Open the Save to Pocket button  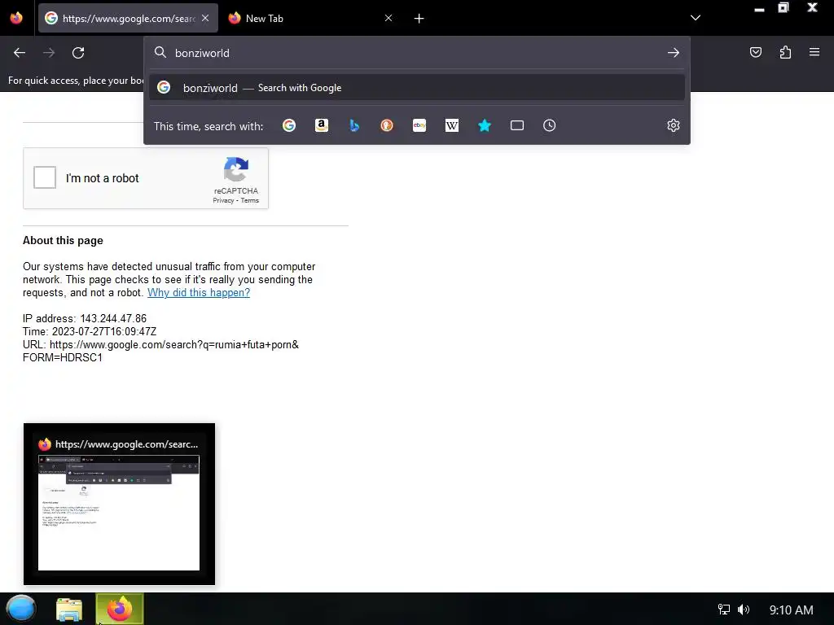756,52
